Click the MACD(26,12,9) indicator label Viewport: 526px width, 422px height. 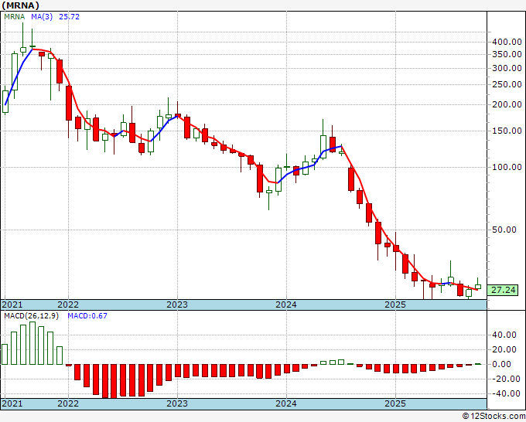[x=31, y=316]
